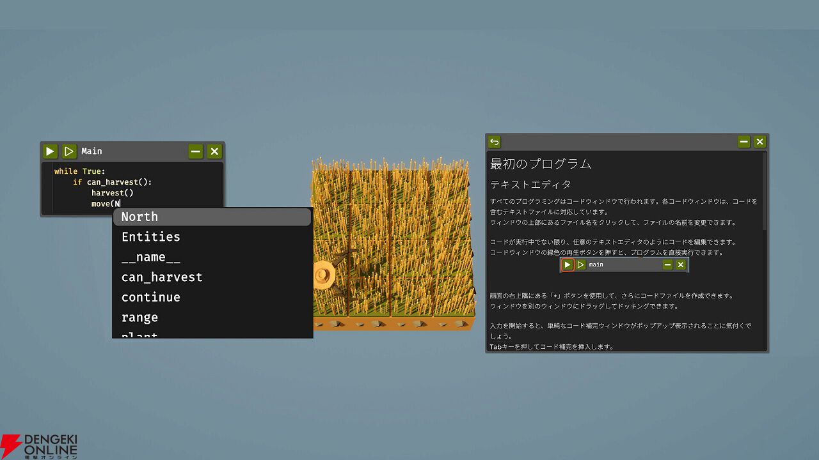This screenshot has height=460, width=819.
Task: Minimize the Main code window
Action: (196, 151)
